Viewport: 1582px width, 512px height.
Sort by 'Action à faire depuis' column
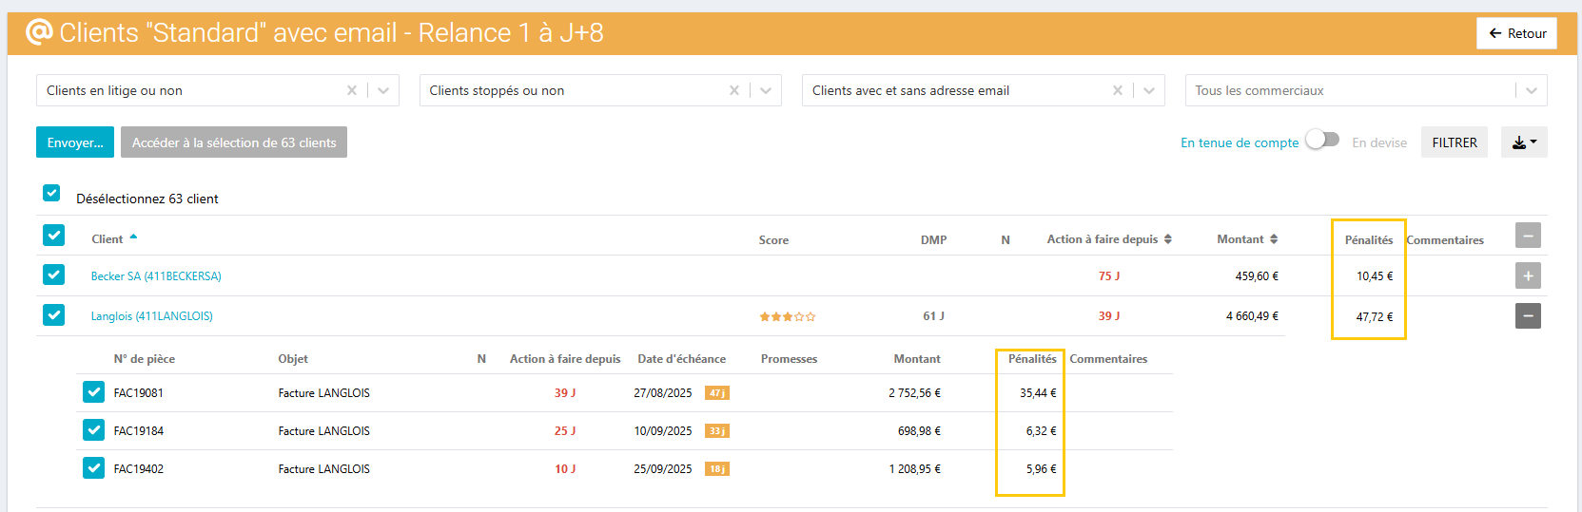click(x=1167, y=239)
